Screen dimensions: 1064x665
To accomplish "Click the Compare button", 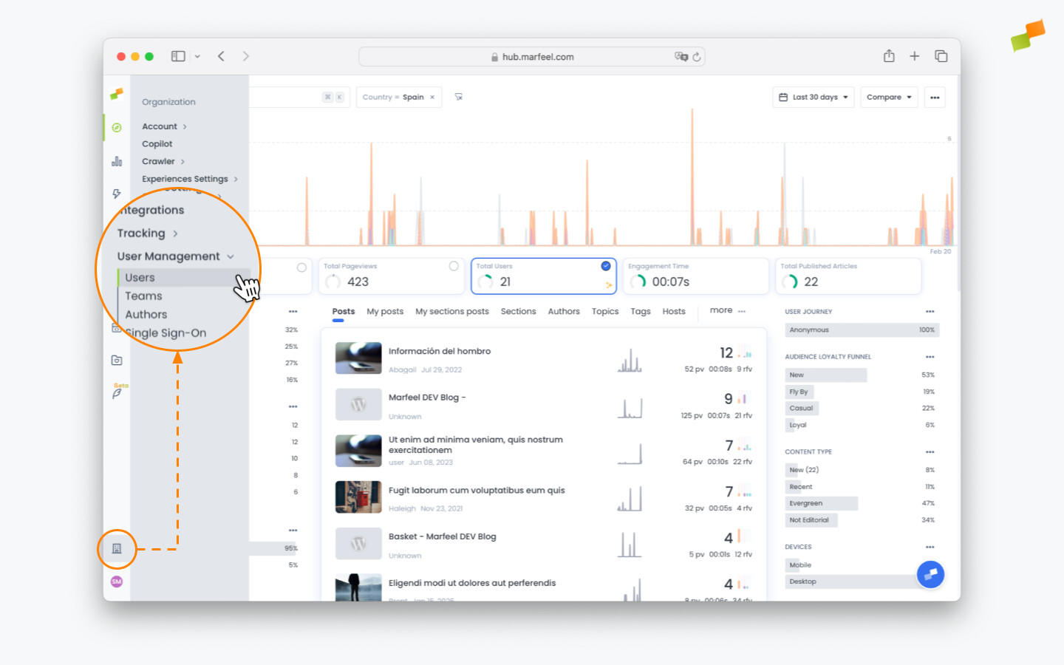I will pos(888,97).
